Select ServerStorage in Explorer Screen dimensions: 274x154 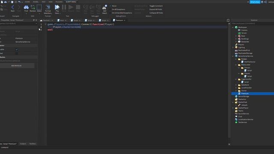(244, 96)
